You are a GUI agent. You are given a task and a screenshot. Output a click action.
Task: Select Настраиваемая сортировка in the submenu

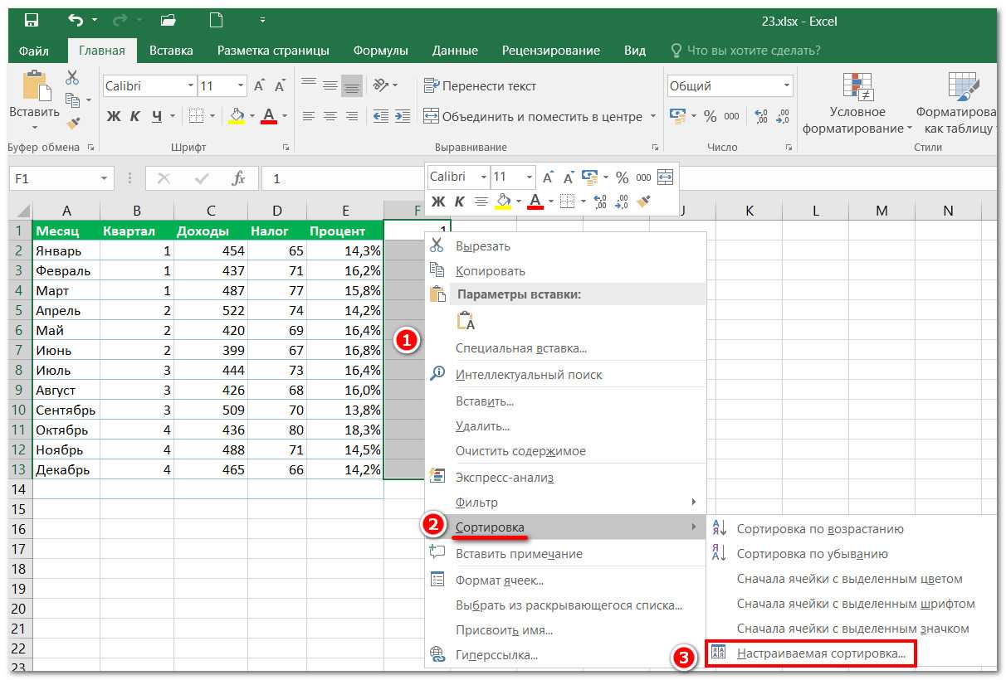(820, 653)
